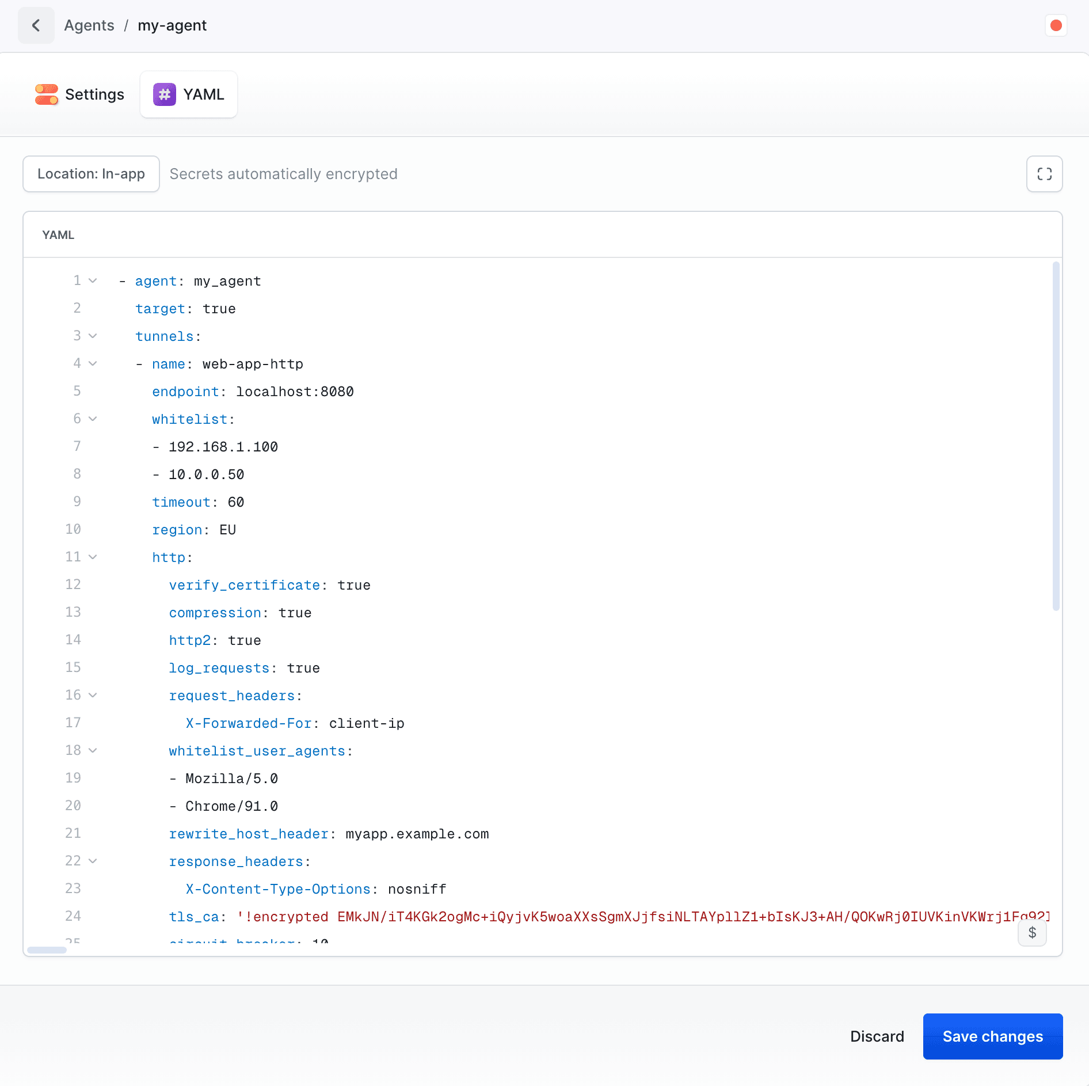Collapse the tunnels section
This screenshot has width=1089, height=1086.
[93, 336]
